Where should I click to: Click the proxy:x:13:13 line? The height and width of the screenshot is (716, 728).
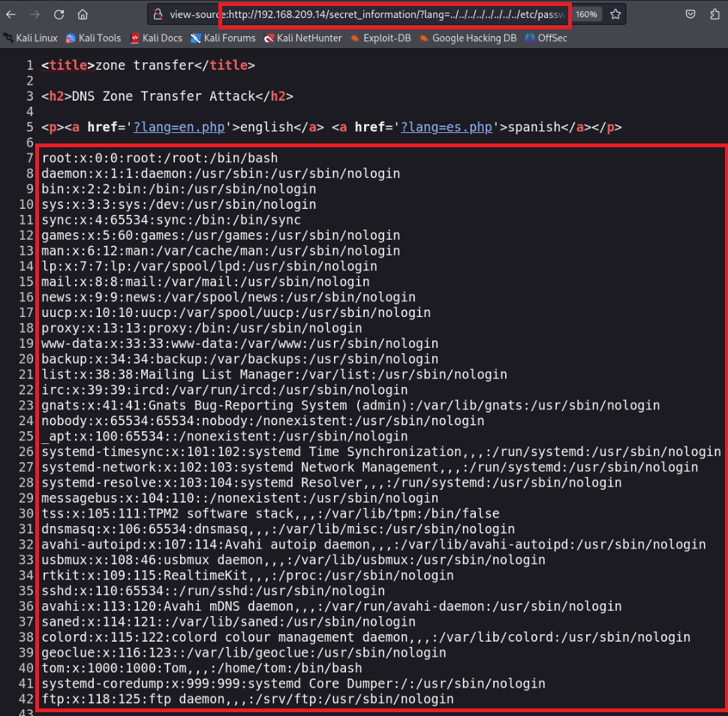pyautogui.click(x=201, y=328)
